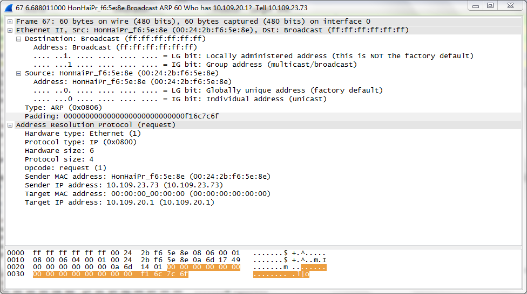Close the packet 67 detail window

510,6
